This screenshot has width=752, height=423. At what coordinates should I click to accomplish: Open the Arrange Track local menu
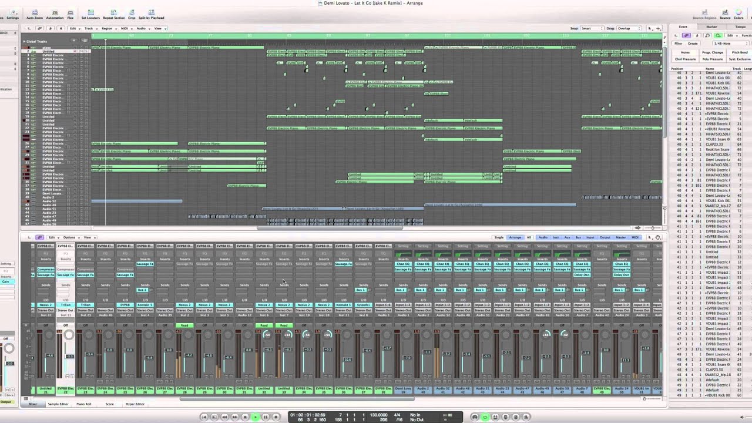90,28
